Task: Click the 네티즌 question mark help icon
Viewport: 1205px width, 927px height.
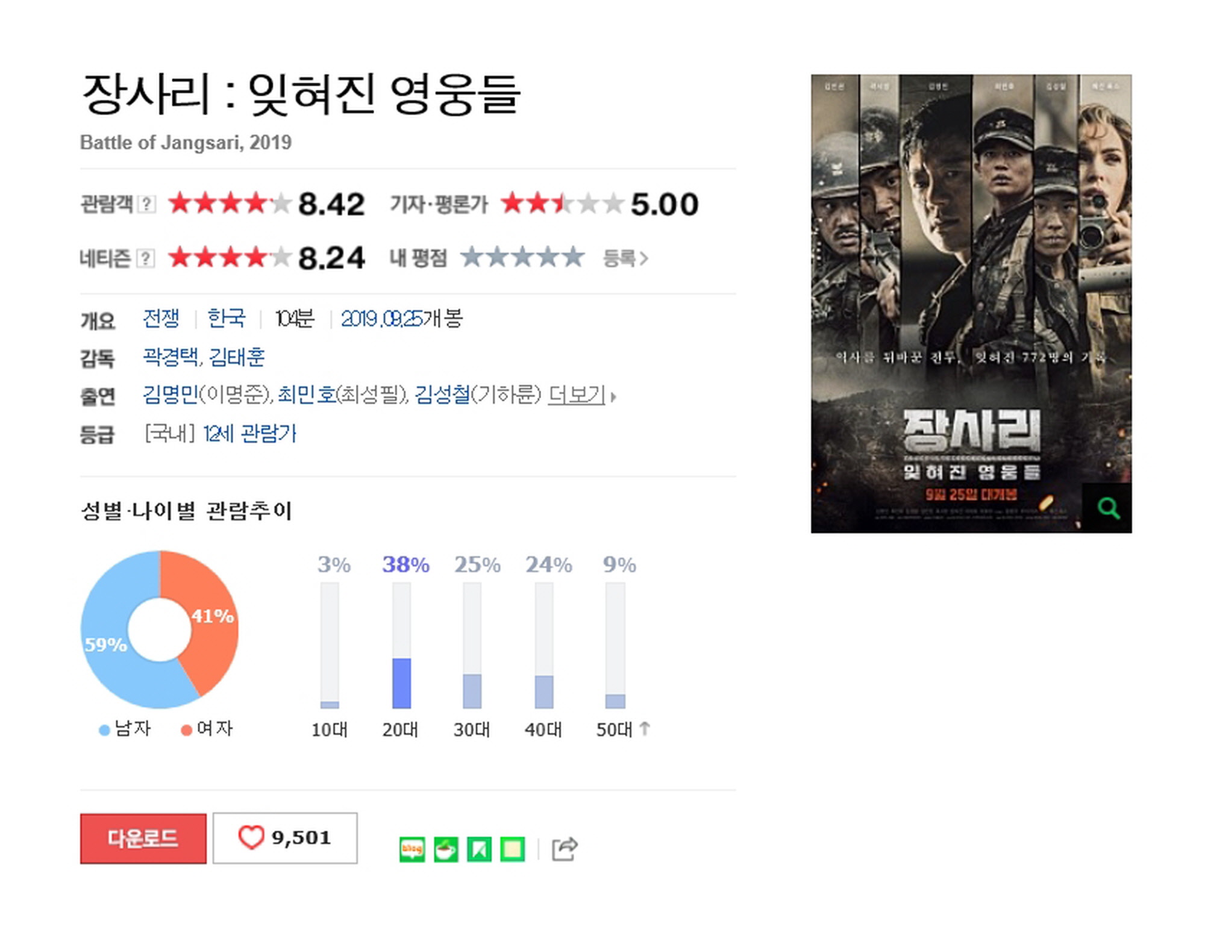Action: (145, 258)
